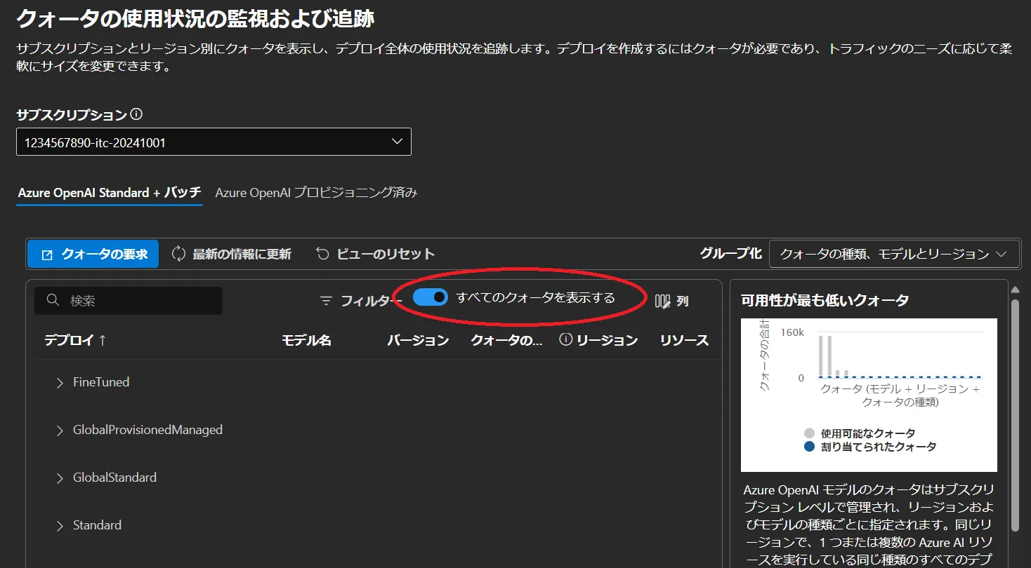The width and height of the screenshot is (1031, 568).
Task: Expand the Standard group chevron
Action: (x=60, y=526)
